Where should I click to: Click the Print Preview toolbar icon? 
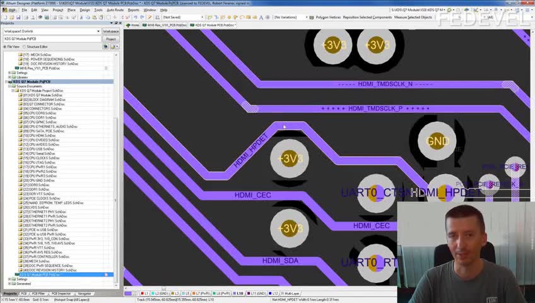[x=33, y=17]
